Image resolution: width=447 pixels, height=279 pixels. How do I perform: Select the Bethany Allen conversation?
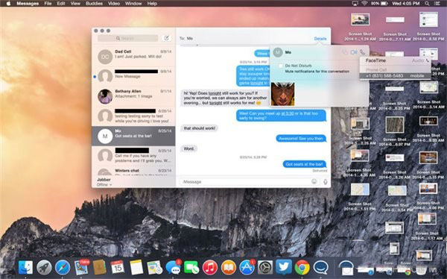point(133,96)
